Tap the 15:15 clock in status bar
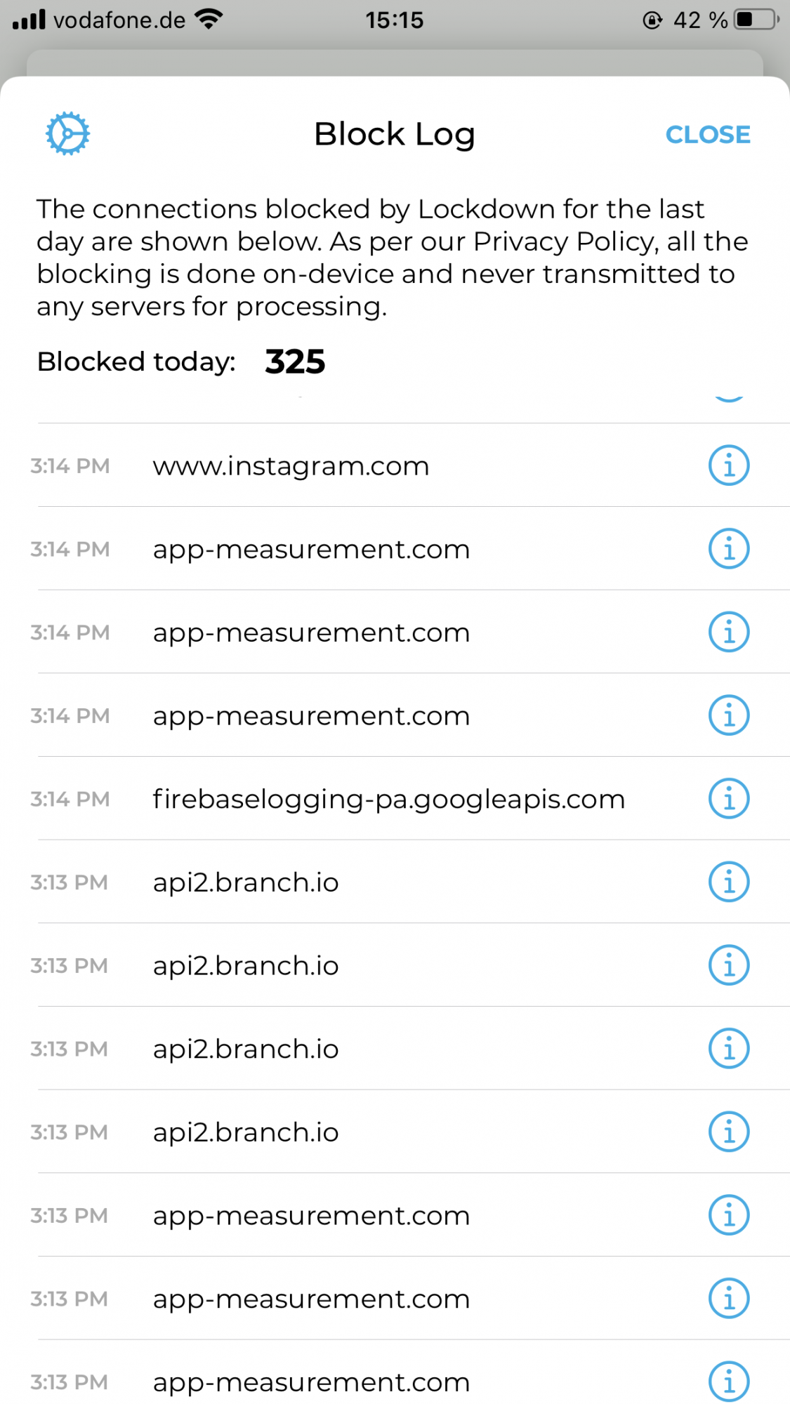Screen dimensions: 790x1404 (395, 20)
